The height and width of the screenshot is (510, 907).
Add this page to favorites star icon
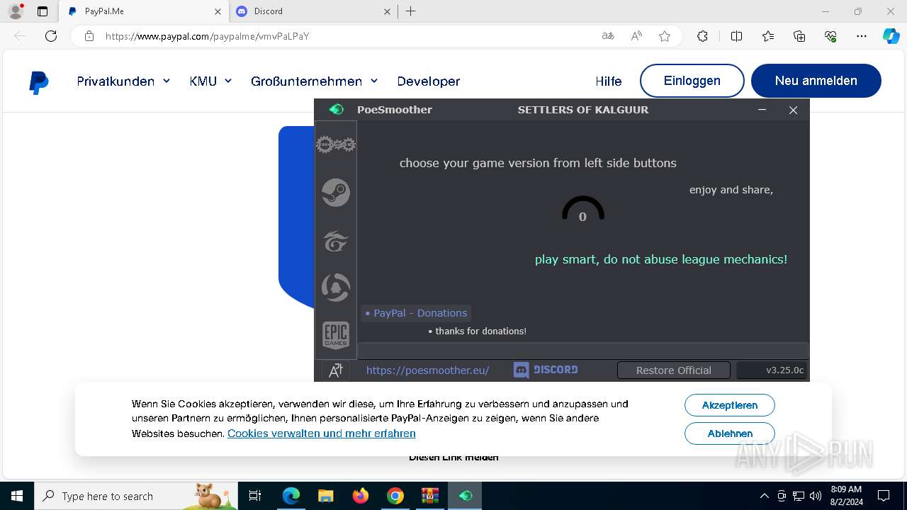665,36
